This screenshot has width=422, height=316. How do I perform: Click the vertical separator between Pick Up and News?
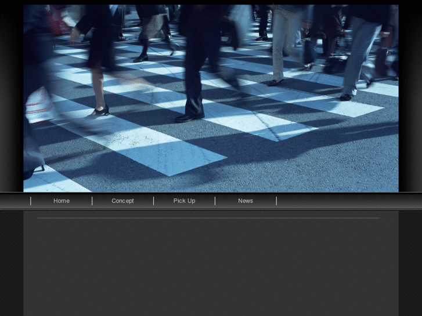(215, 201)
